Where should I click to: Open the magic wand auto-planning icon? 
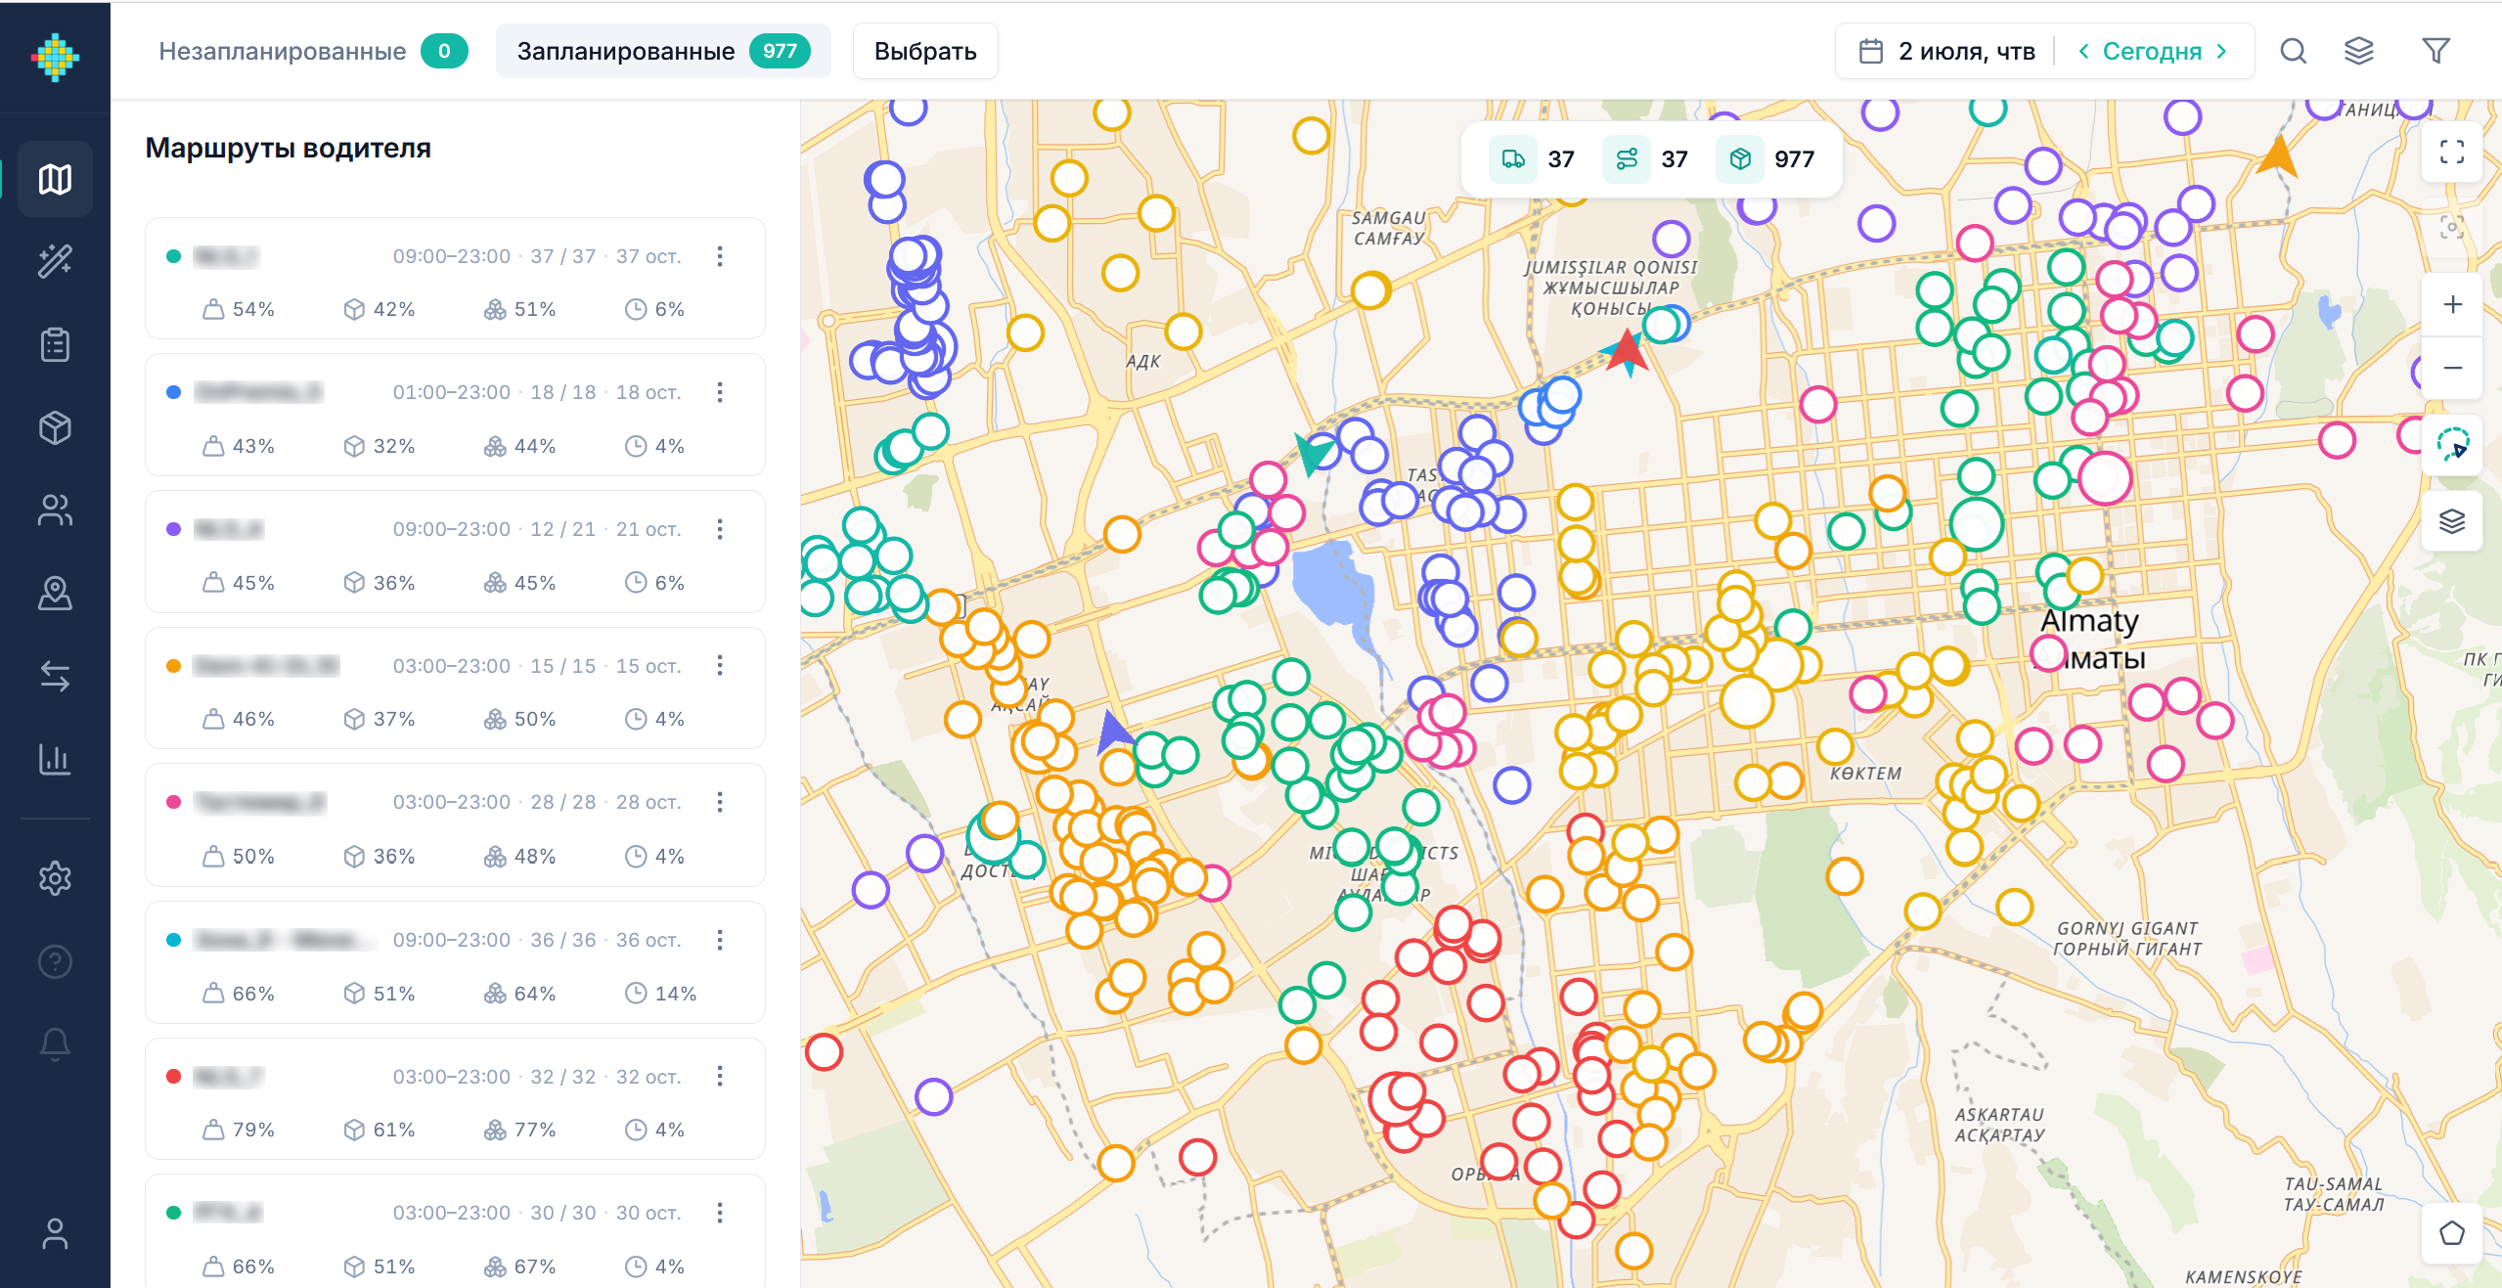pyautogui.click(x=55, y=261)
